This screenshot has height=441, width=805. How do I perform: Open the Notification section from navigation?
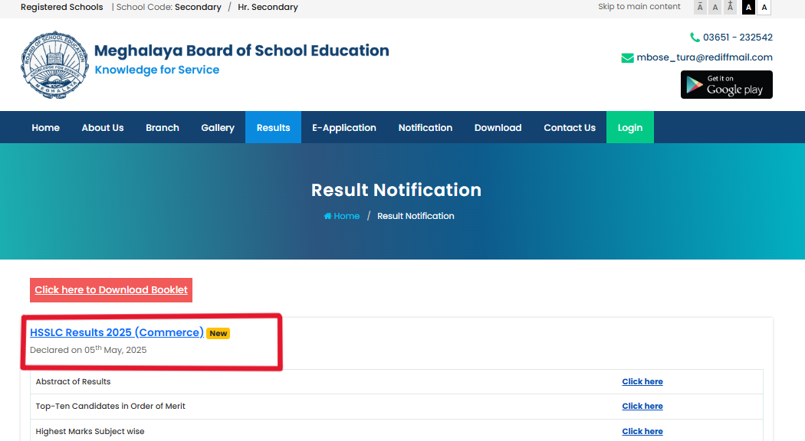coord(426,127)
